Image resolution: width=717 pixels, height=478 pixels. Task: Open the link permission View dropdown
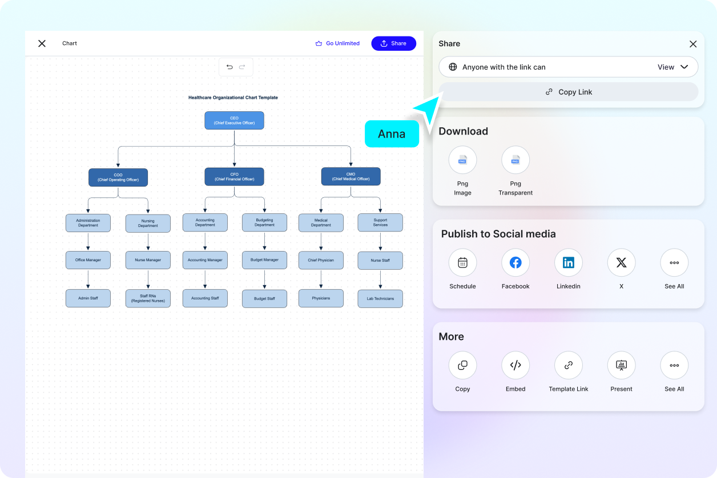[x=674, y=67]
